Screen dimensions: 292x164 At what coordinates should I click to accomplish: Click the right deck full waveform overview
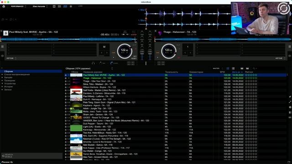click(x=223, y=39)
